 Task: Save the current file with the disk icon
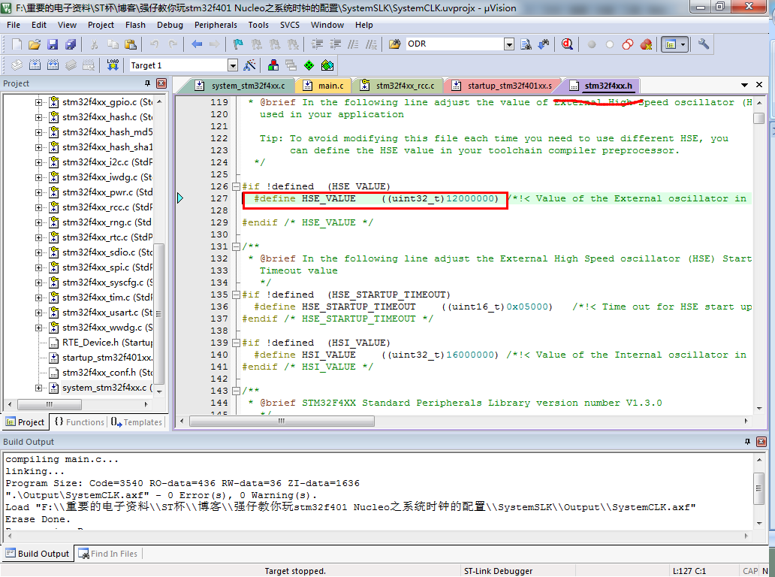(53, 44)
